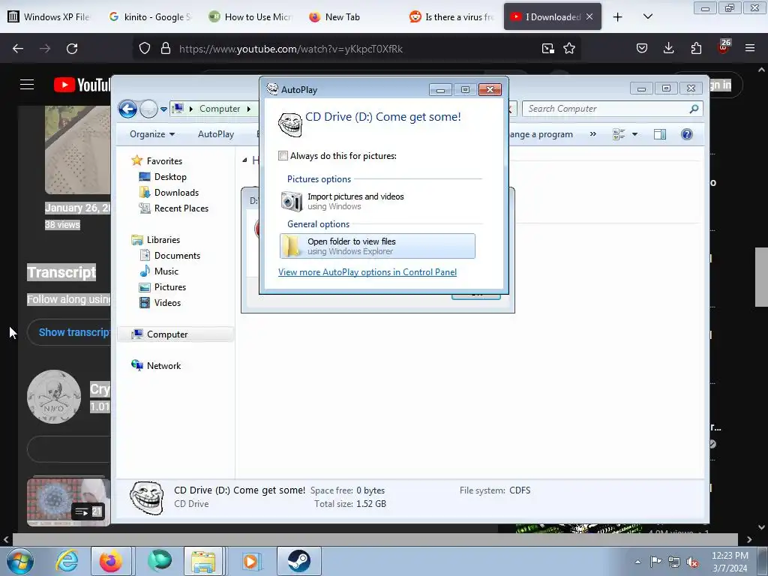Show site security padlock info
Screen dimensions: 768x576
pos(166,49)
